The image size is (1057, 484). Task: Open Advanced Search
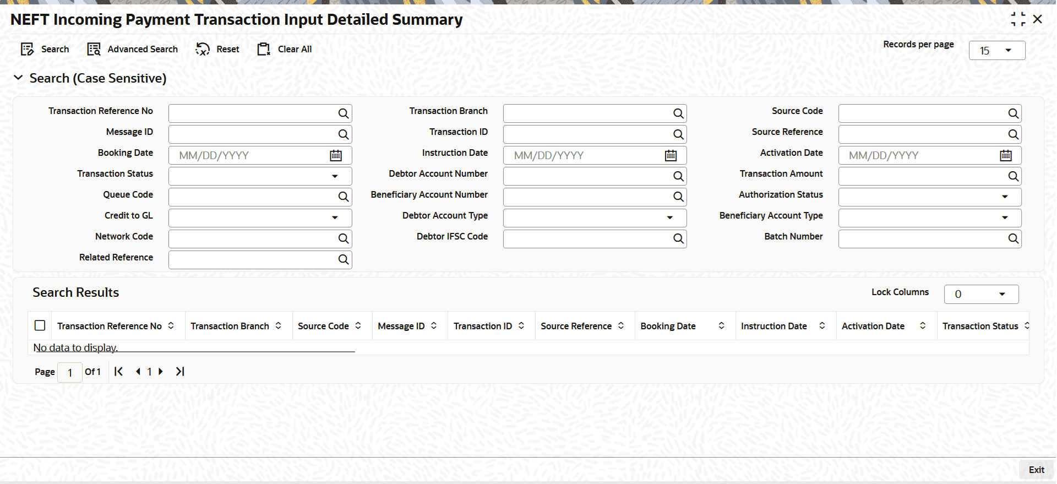tap(132, 50)
